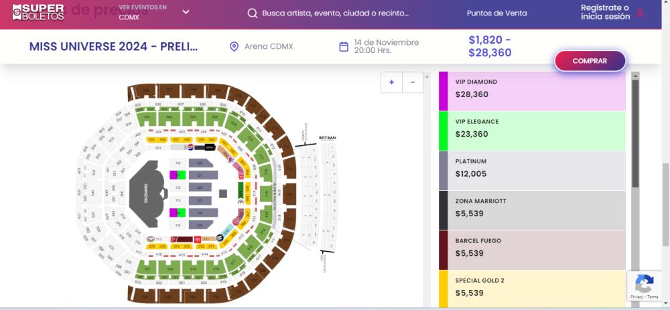This screenshot has height=310, width=670.
Task: Expand the Ver Eventos en CDMX dropdown
Action: 186,12
